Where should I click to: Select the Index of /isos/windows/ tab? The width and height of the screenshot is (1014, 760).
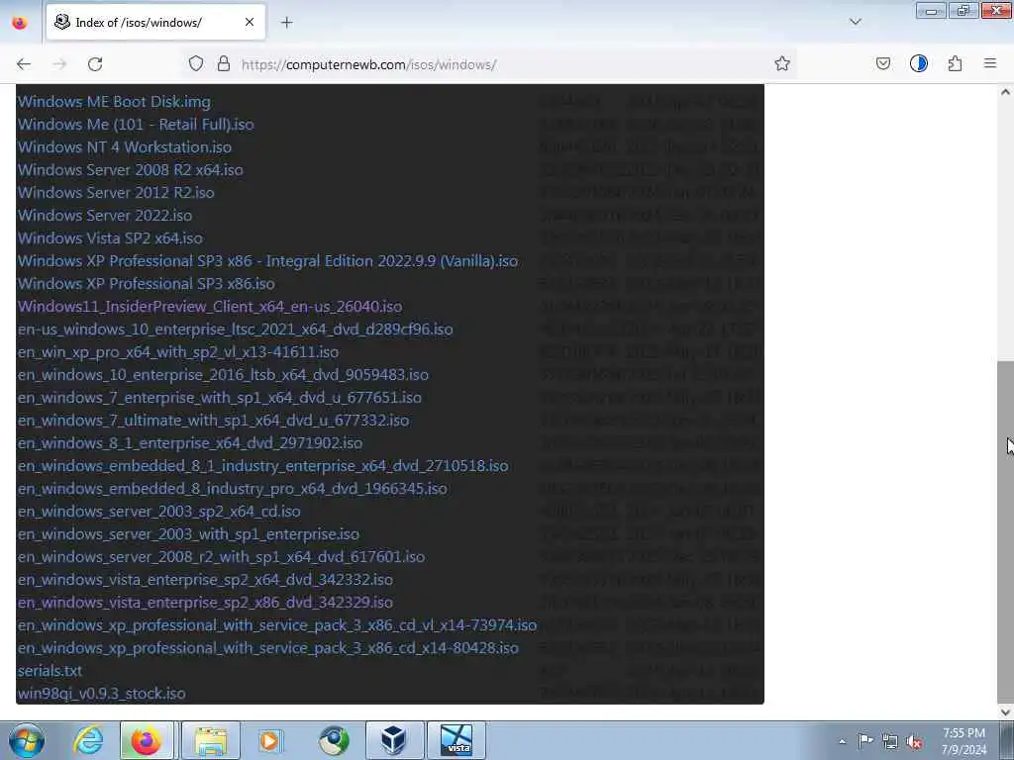tap(155, 22)
